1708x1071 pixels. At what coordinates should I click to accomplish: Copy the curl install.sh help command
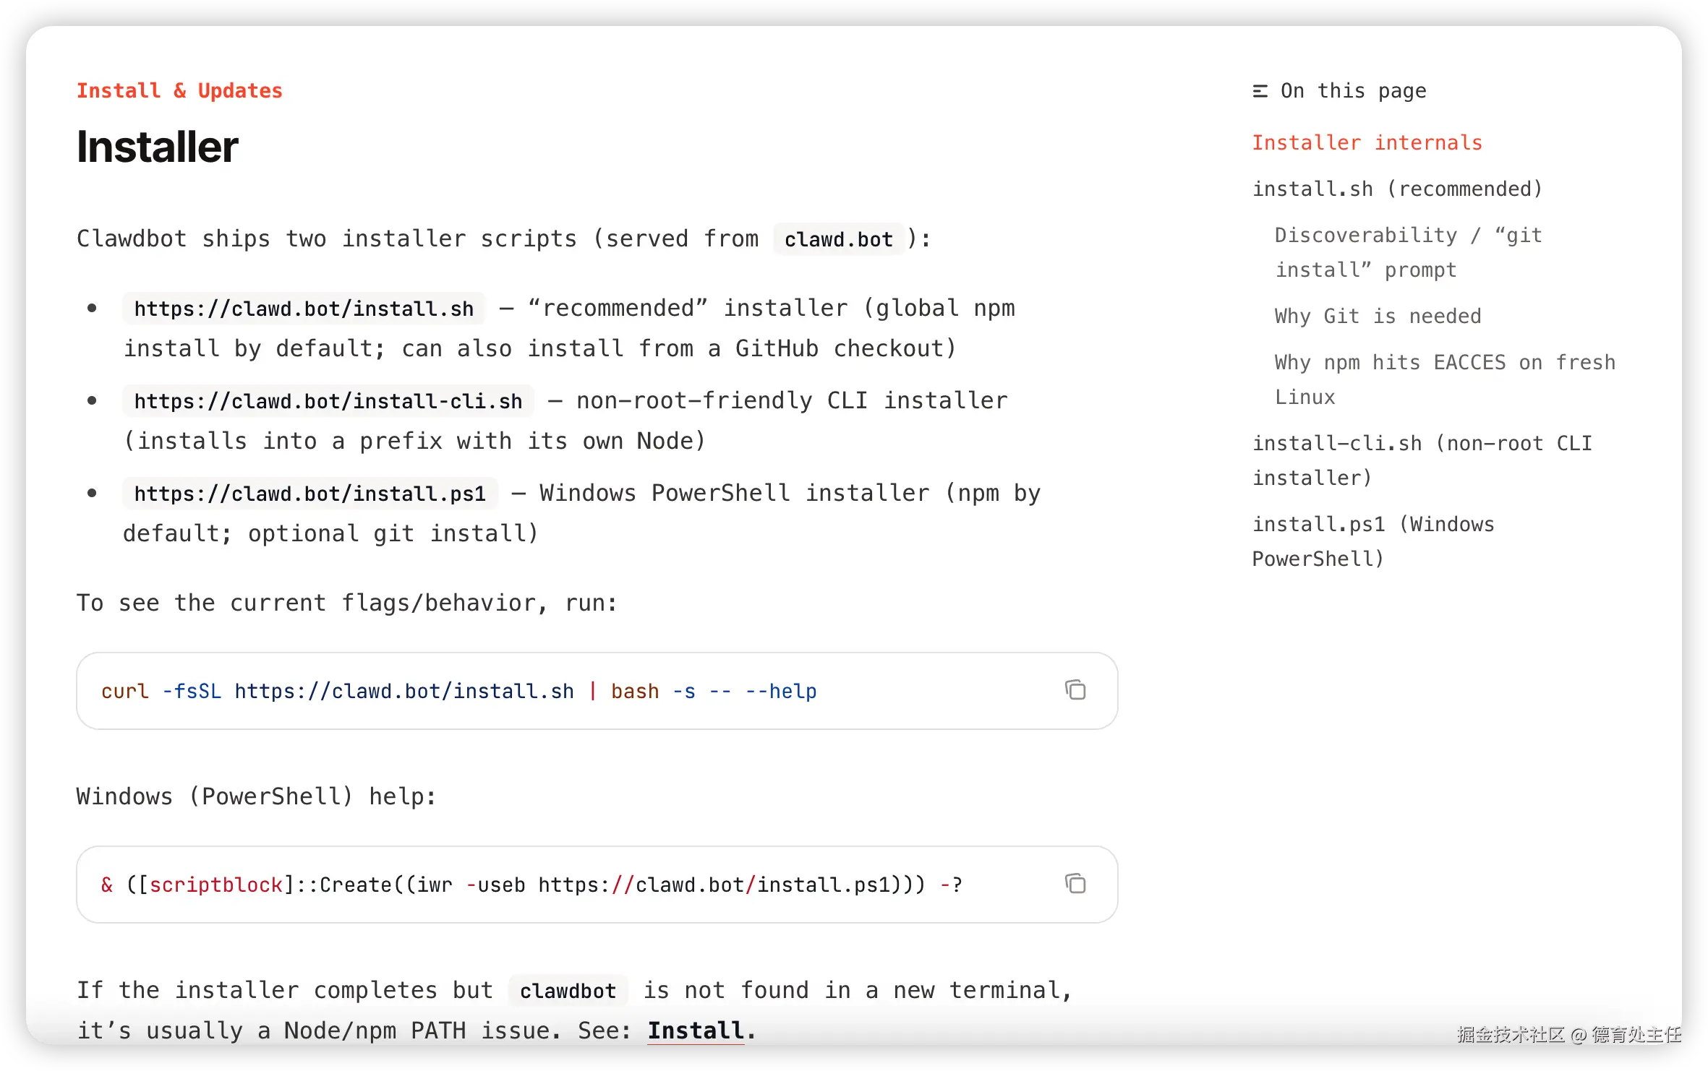click(x=1075, y=690)
